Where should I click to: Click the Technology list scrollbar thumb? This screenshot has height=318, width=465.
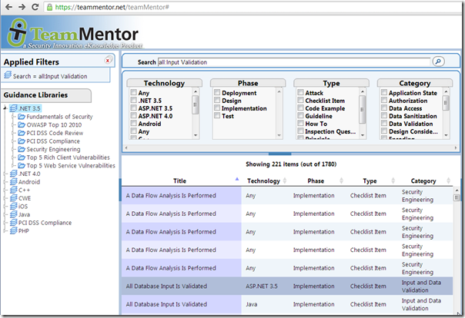point(195,104)
